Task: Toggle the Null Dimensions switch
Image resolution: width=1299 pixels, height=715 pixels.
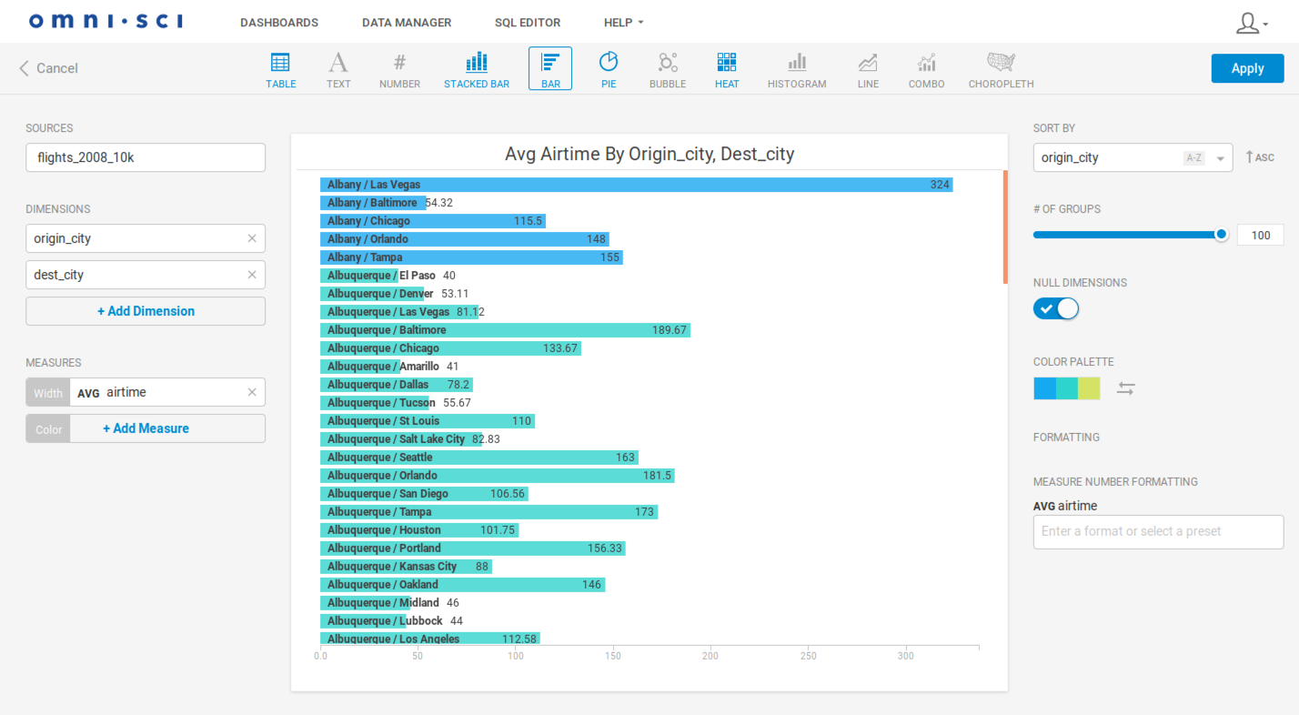Action: (1056, 309)
